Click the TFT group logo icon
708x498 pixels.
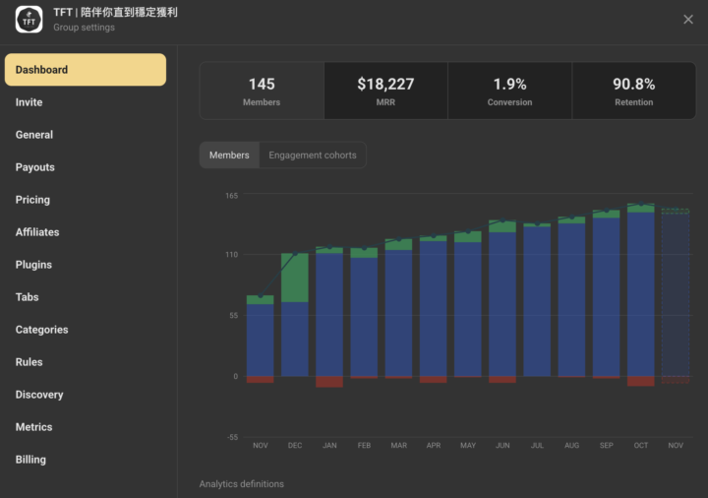[29, 20]
